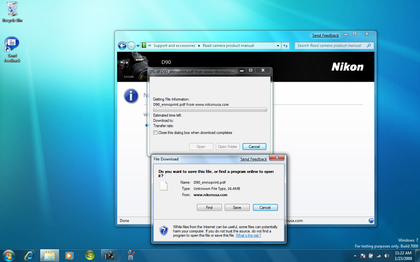This screenshot has width=420, height=262.
Task: Click 'www.nikonusa.com' in the From row
Action: point(211,195)
